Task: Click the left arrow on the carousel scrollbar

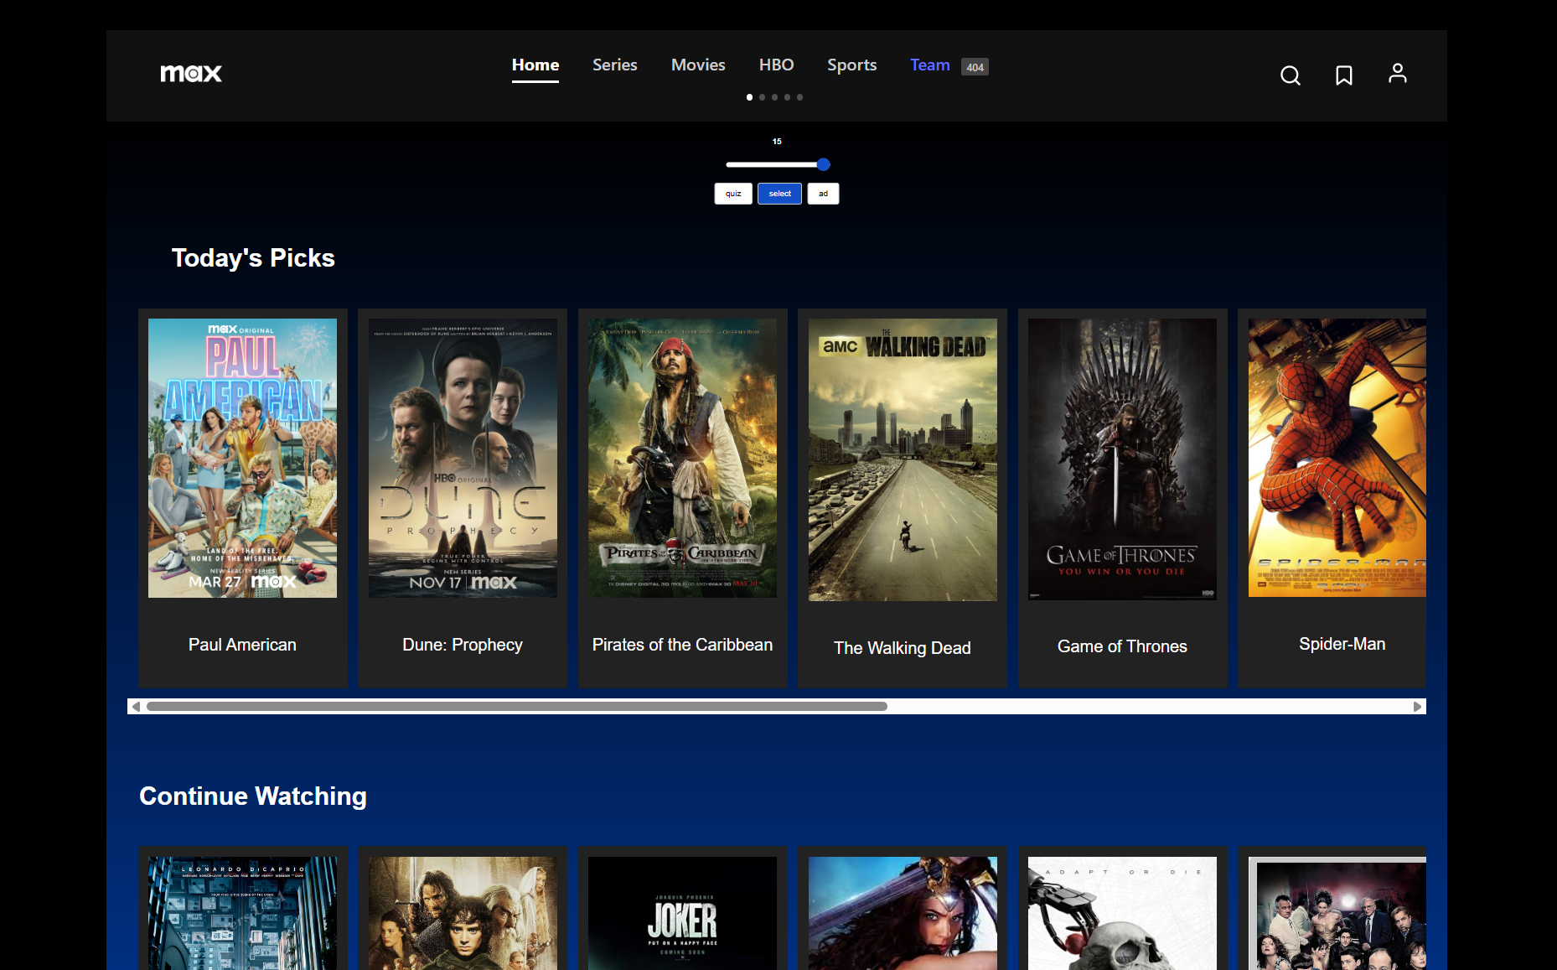Action: pos(136,706)
